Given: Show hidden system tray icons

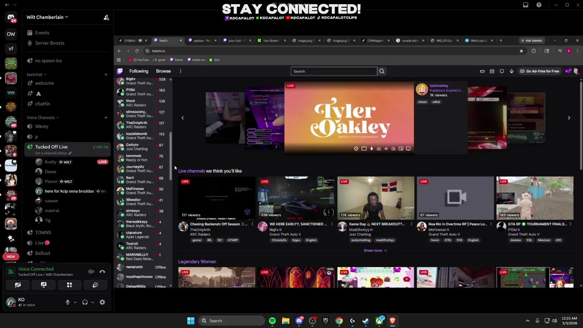Looking at the screenshot, I should (x=527, y=321).
